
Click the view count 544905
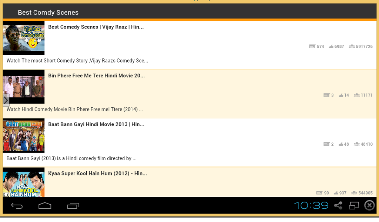pyautogui.click(x=365, y=193)
